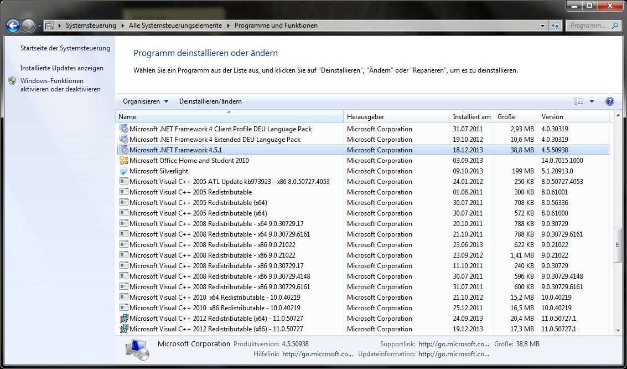Viewport: 627px width, 369px height.
Task: Click version 8.0.56336 cell
Action: point(555,203)
